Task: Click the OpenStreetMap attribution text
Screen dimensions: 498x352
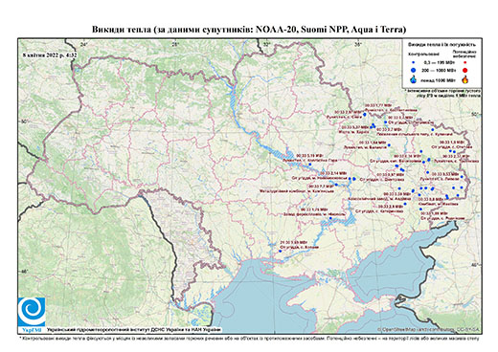Action: 429,329
